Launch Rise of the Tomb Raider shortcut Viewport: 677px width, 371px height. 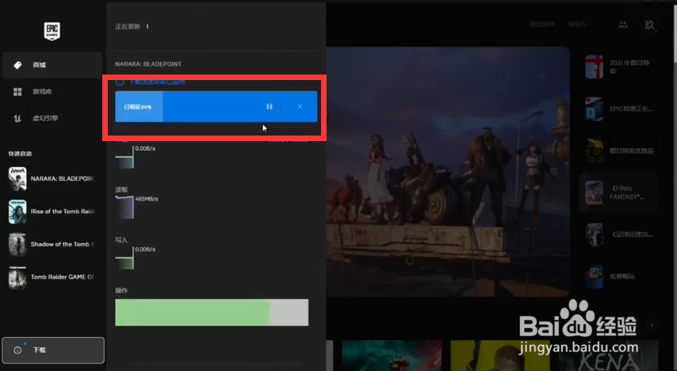click(x=52, y=212)
